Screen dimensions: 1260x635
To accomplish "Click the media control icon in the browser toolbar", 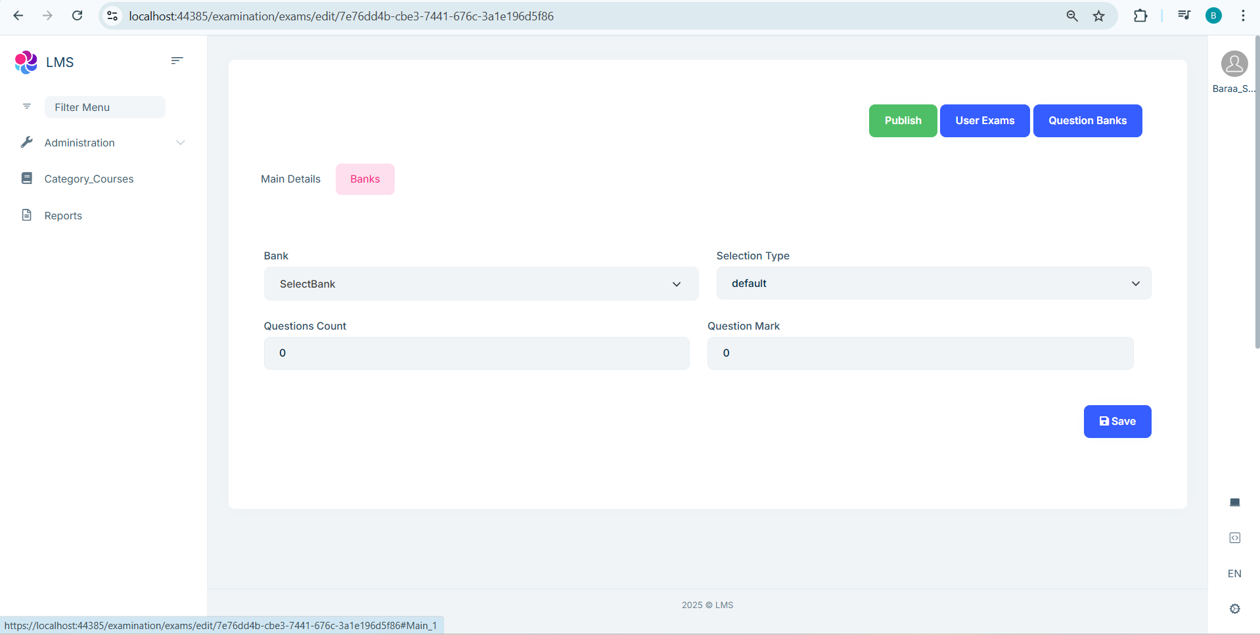I will pyautogui.click(x=1184, y=16).
